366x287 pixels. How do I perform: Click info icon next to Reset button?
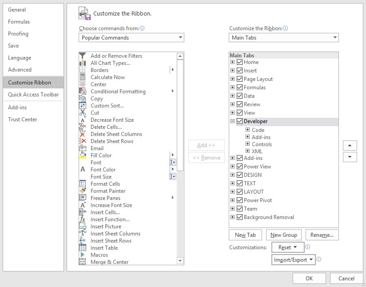(308, 247)
